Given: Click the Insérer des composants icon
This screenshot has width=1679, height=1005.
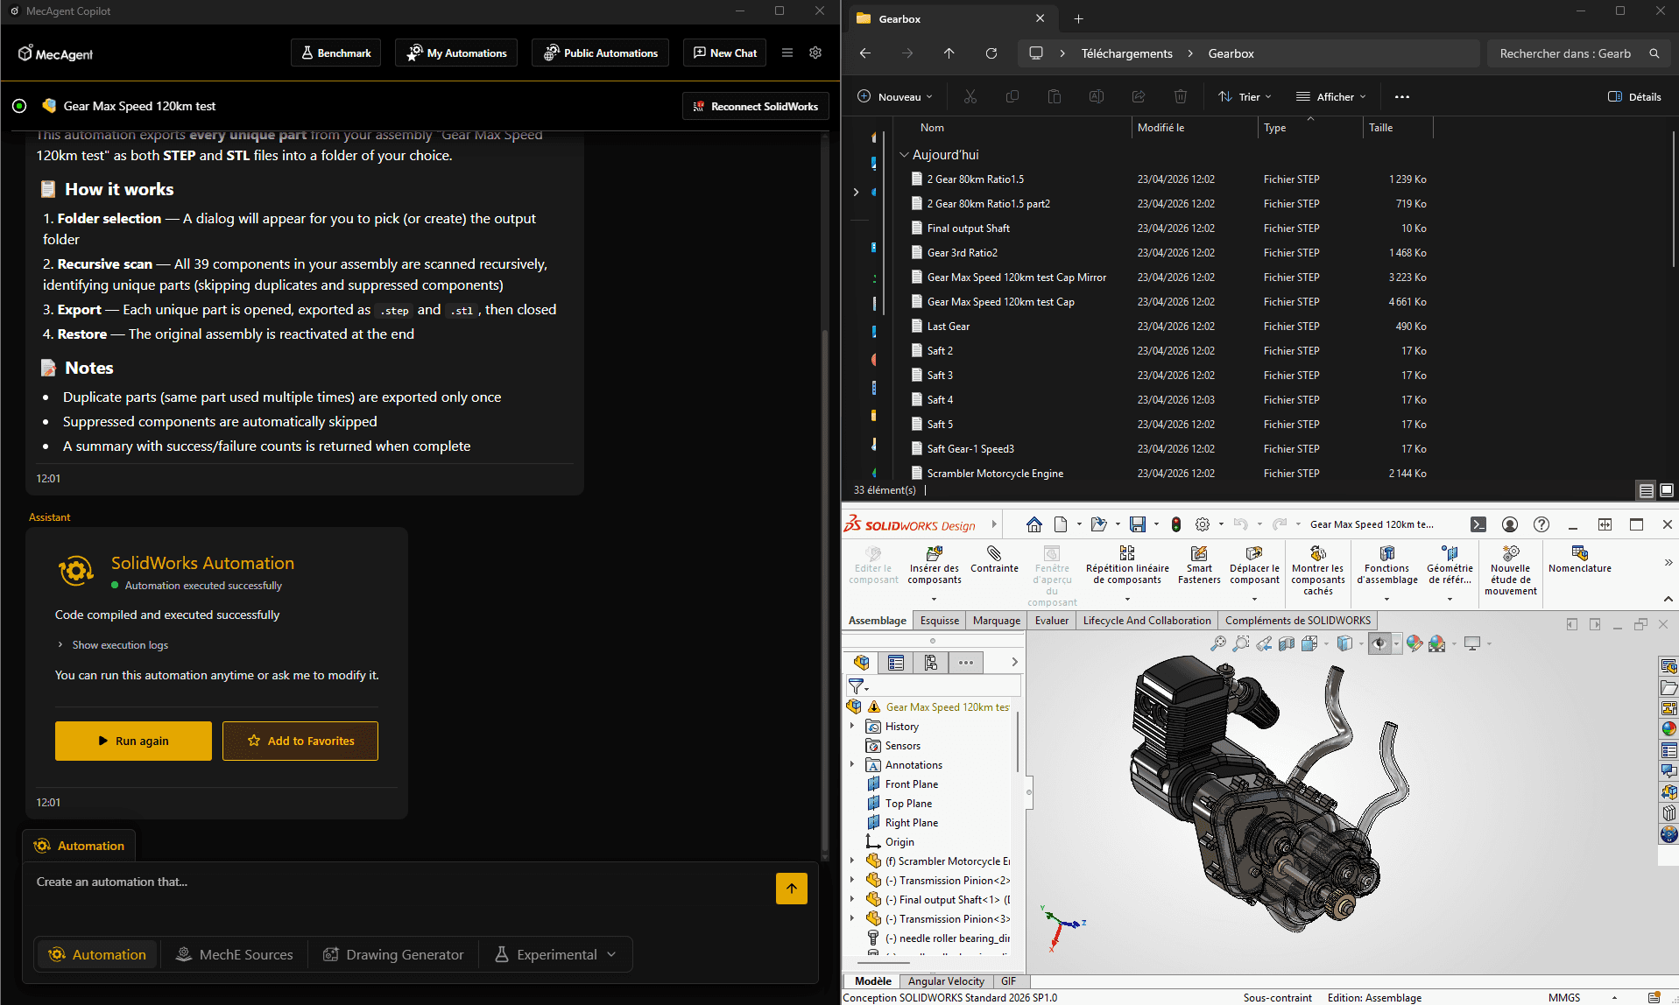Looking at the screenshot, I should click(934, 554).
